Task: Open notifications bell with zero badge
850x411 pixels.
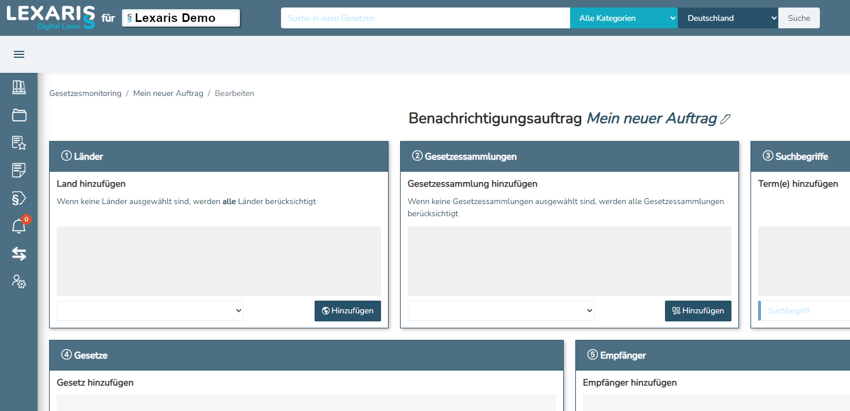Action: (19, 226)
